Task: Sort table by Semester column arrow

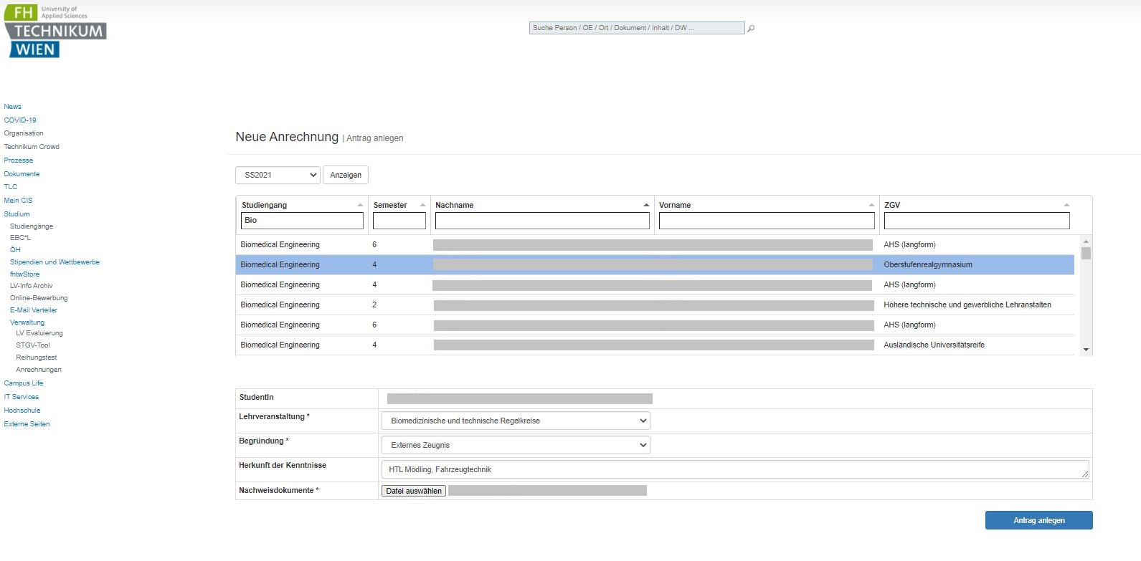Action: click(x=422, y=206)
